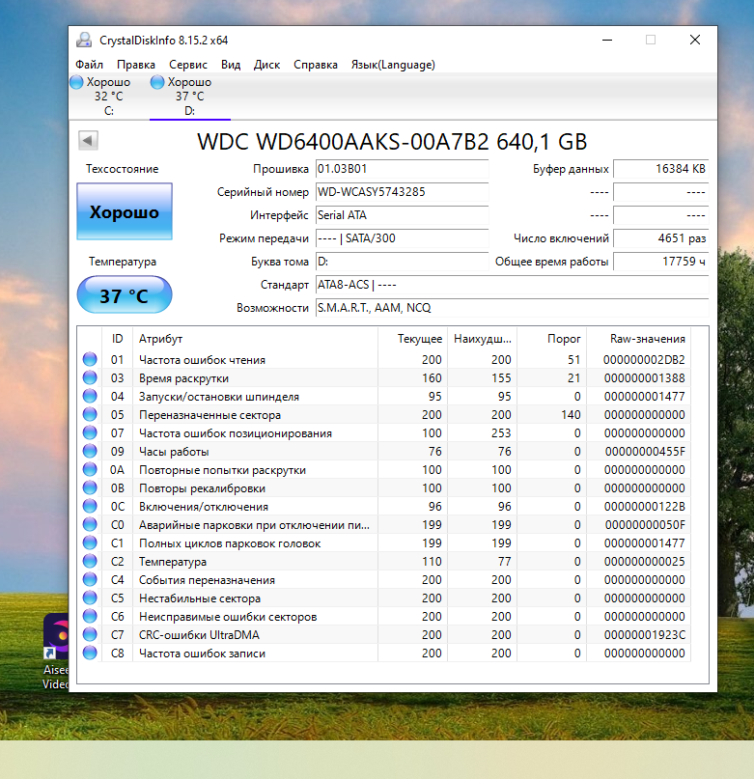
Task: Open the Сервис menu
Action: (x=188, y=65)
